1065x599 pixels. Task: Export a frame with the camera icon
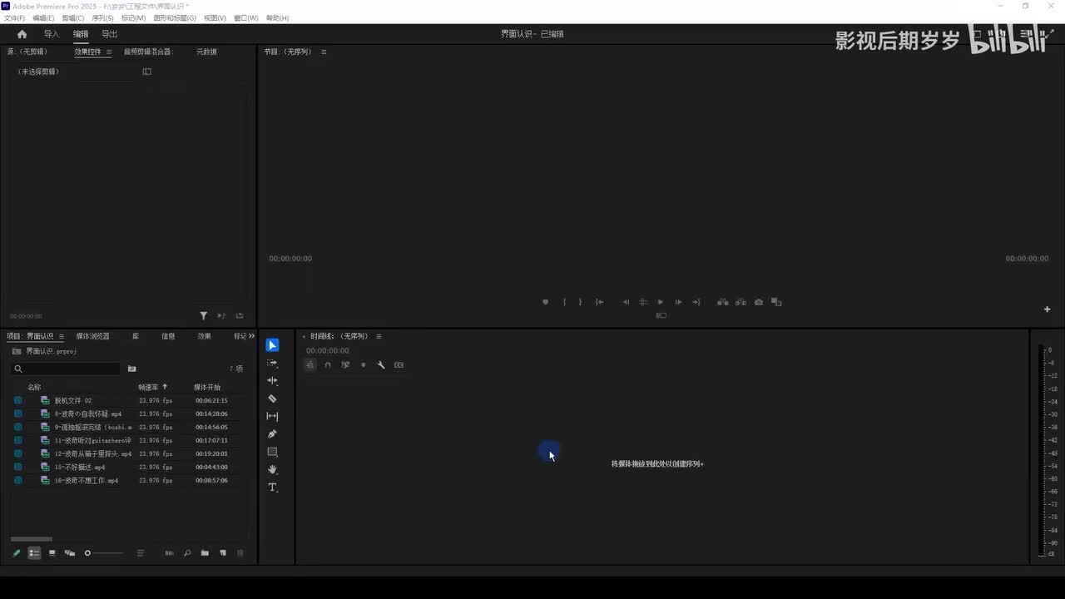759,302
